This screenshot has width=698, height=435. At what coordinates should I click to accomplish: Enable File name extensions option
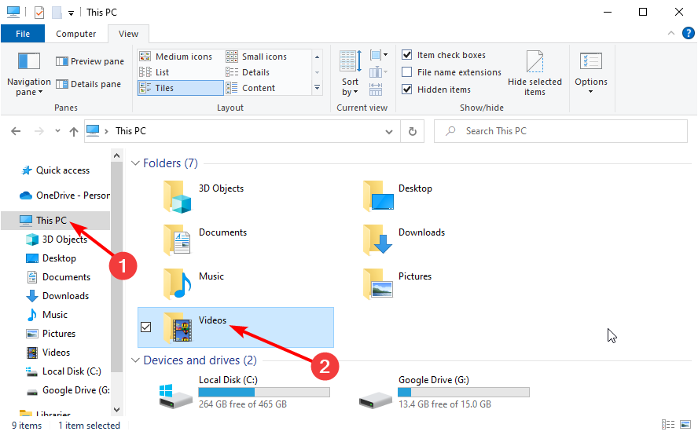(407, 72)
